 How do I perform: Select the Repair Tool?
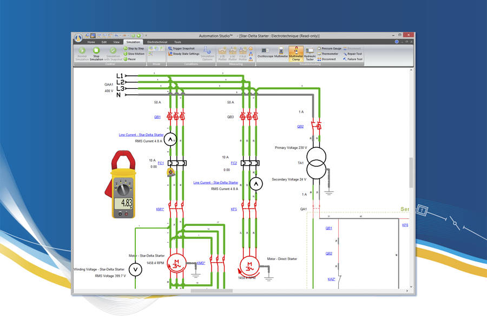coord(352,54)
